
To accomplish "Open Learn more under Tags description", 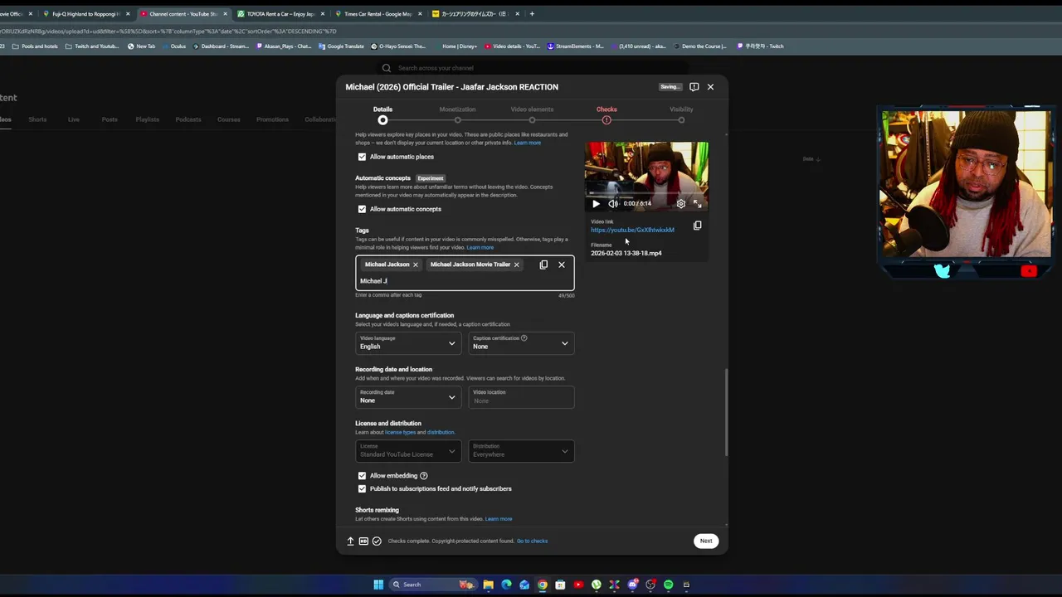I will pos(480,248).
